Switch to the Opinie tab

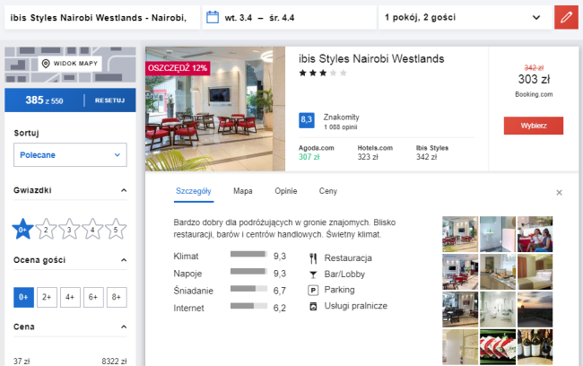tap(285, 191)
